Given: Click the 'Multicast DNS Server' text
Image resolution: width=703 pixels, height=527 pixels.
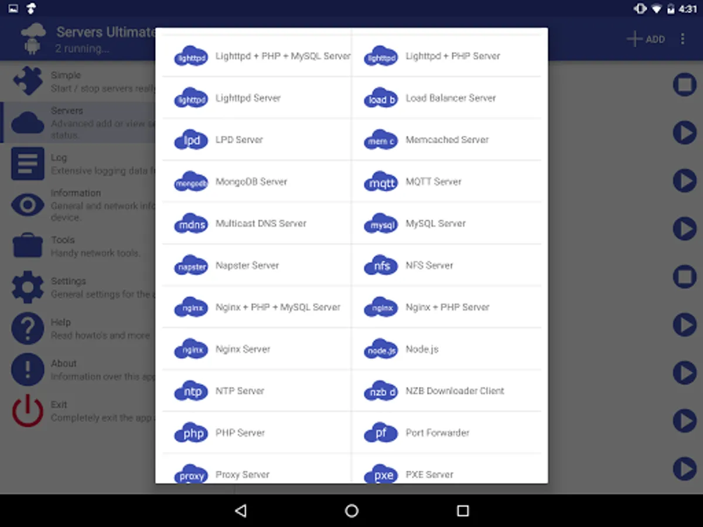Looking at the screenshot, I should pyautogui.click(x=261, y=223).
